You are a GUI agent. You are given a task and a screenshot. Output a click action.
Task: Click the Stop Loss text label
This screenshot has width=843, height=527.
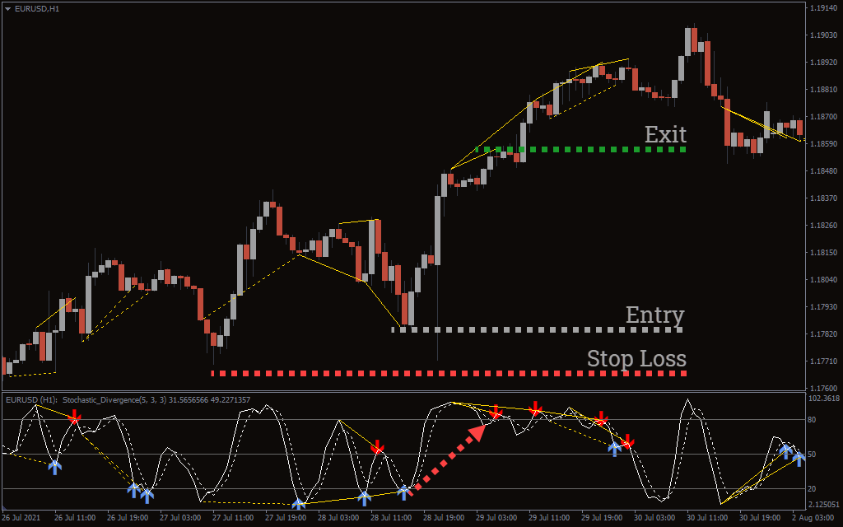coord(636,359)
